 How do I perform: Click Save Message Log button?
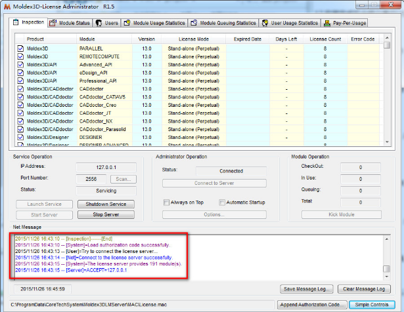click(307, 289)
